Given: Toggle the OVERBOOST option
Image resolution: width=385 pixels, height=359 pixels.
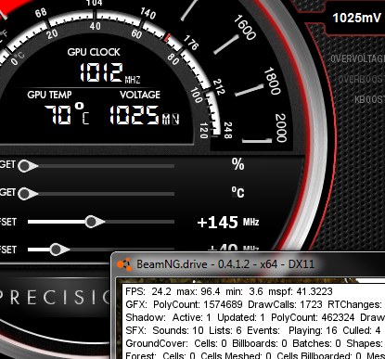Looking at the screenshot, I should [361, 79].
